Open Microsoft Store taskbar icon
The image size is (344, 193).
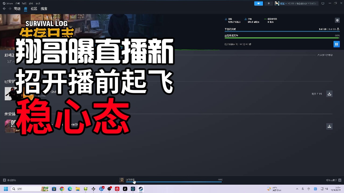point(54,189)
